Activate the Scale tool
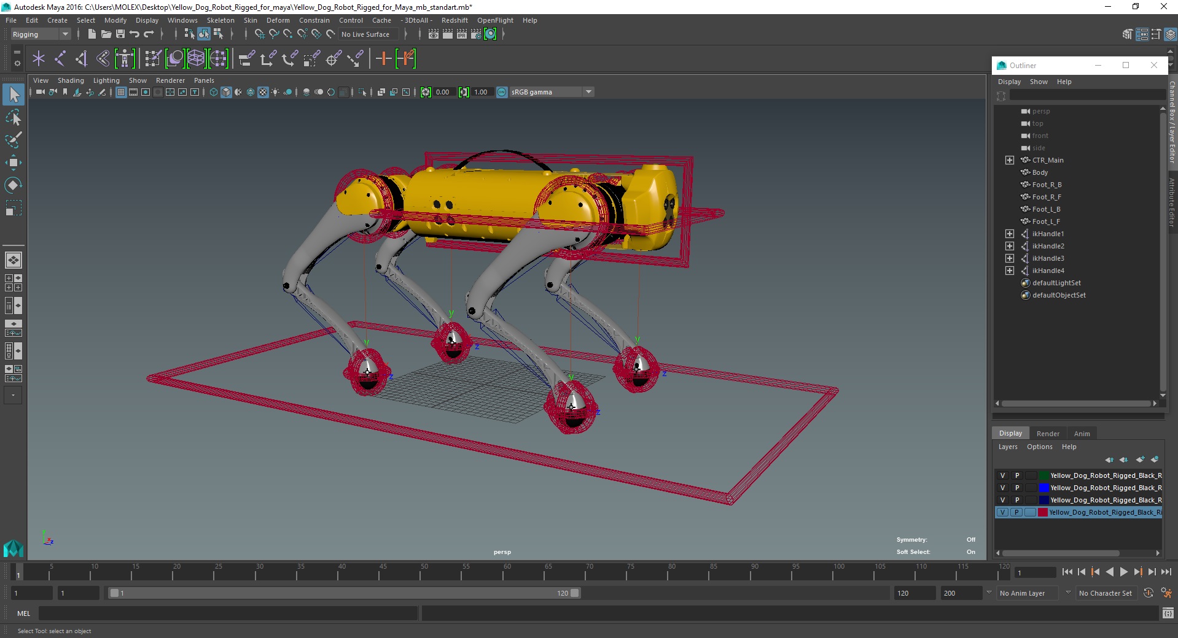 click(14, 208)
